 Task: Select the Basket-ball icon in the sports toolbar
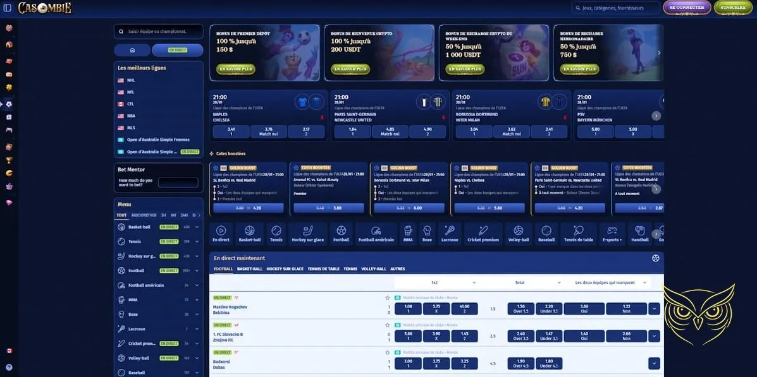tap(249, 232)
